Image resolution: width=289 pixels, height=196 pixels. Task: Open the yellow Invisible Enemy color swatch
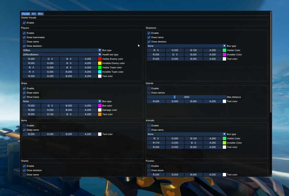click(x=100, y=63)
